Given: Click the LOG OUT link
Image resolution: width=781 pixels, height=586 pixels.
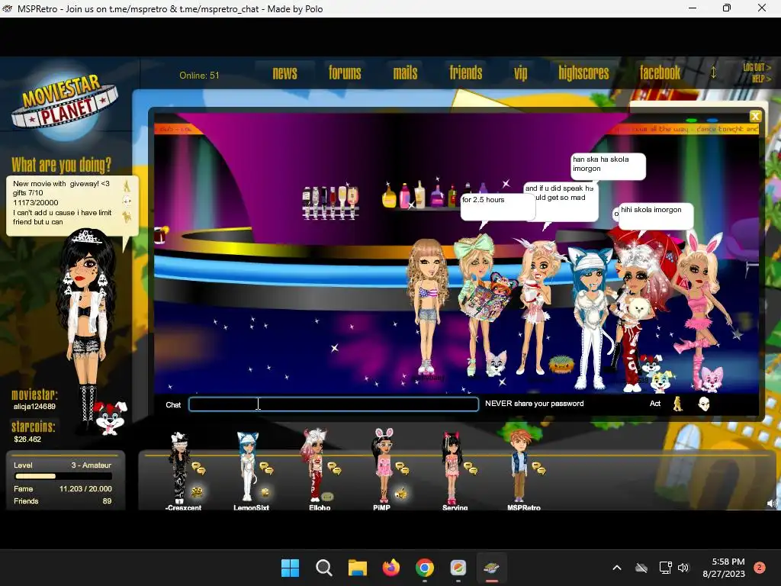Looking at the screenshot, I should pos(757,67).
